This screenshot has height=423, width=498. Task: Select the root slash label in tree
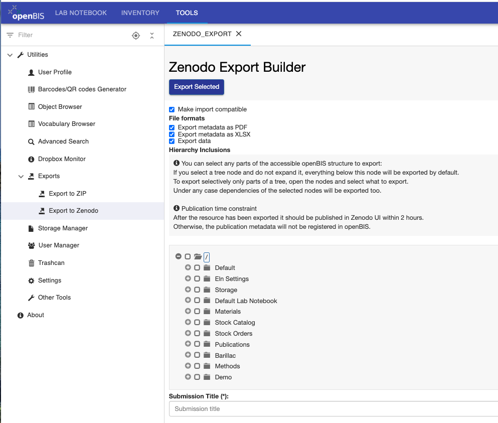[207, 257]
